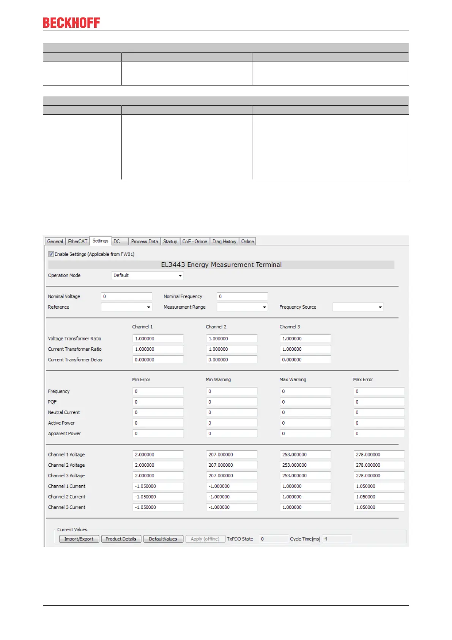Click Apparent Power Min Warning field

232,434
